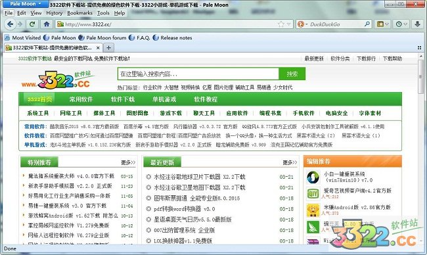Open the 聊天工具 category

point(204,113)
